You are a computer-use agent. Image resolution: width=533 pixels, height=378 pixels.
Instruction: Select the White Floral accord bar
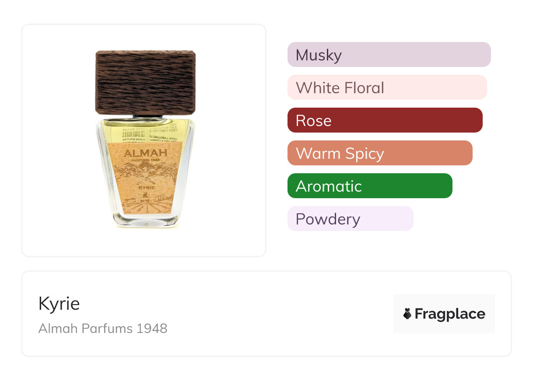coord(387,87)
